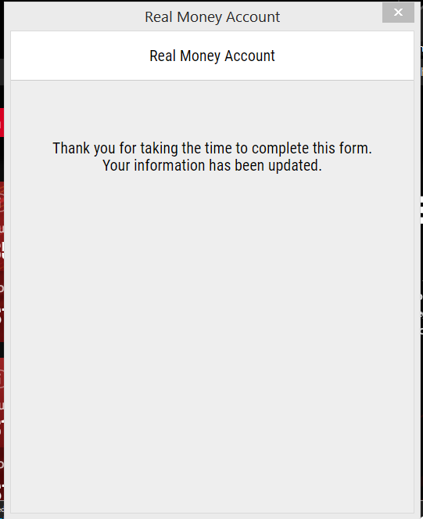Image resolution: width=423 pixels, height=519 pixels.
Task: Click the empty gray area below the message
Action: click(x=212, y=331)
